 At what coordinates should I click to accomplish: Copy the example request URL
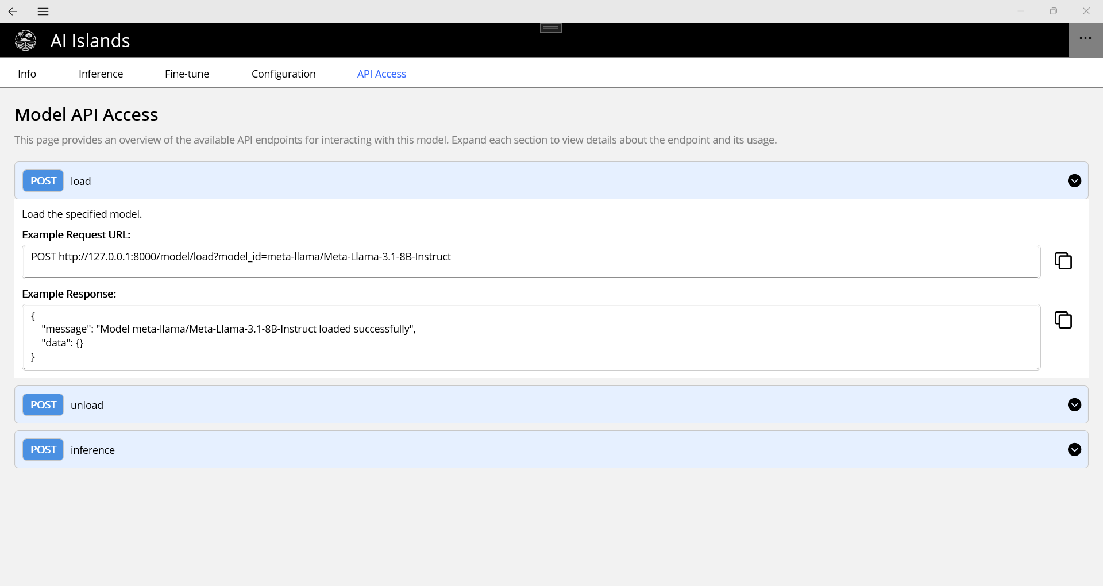1063,261
